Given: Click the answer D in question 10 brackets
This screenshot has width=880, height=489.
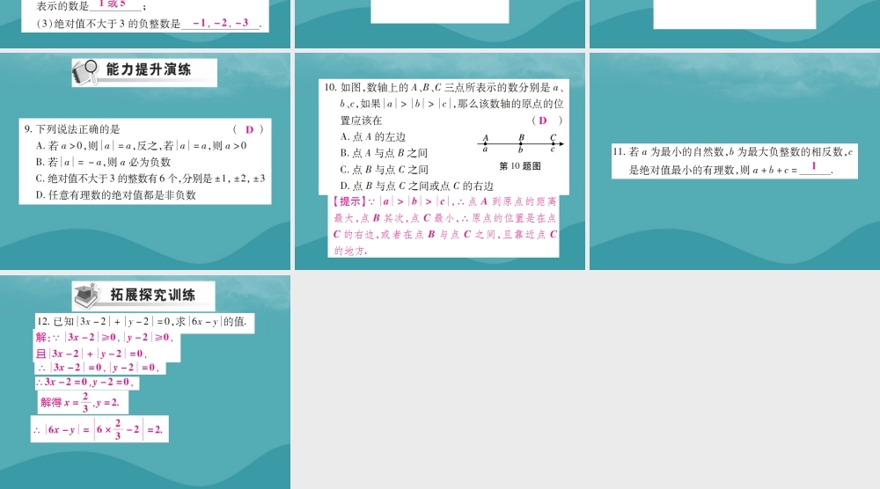Looking at the screenshot, I should [543, 120].
